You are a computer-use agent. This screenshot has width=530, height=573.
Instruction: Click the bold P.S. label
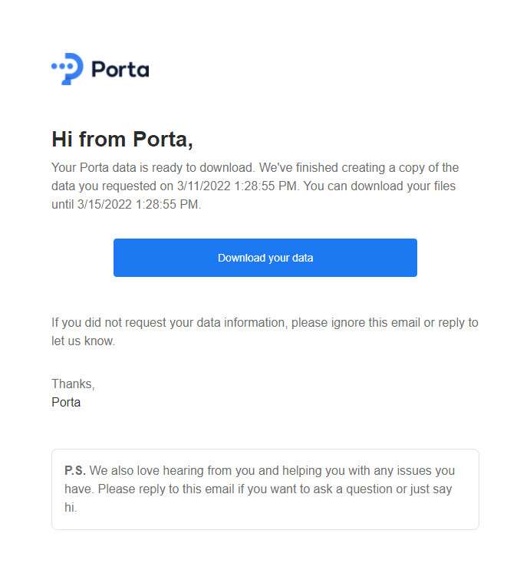(75, 471)
